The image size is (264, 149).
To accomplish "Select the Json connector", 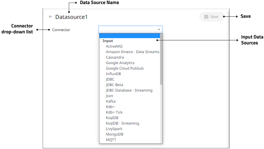I will 109,96.
